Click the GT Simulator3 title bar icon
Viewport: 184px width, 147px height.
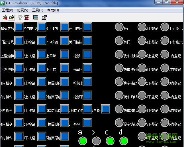point(3,3)
